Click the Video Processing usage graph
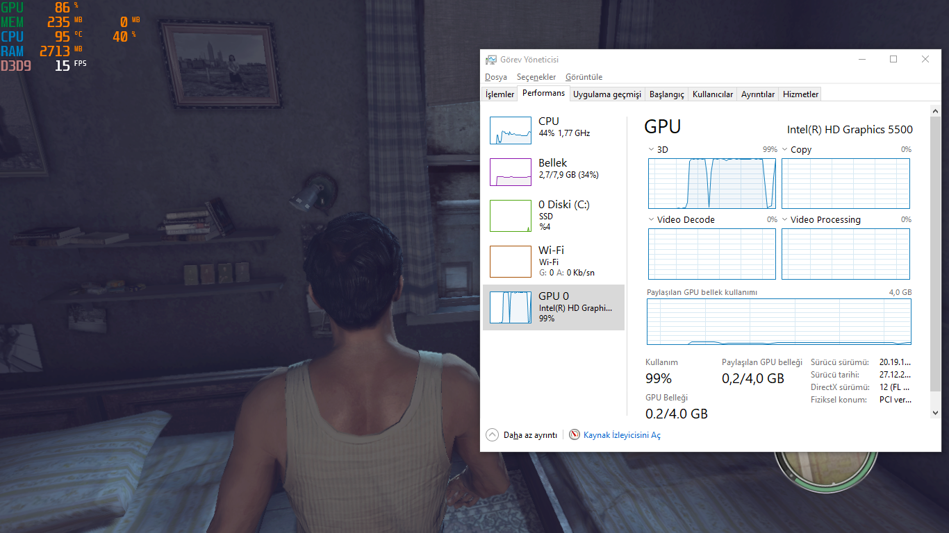The width and height of the screenshot is (949, 533). point(845,254)
